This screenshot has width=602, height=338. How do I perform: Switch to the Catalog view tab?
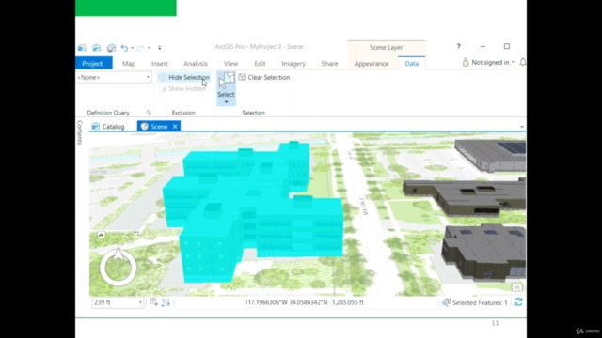click(x=108, y=127)
